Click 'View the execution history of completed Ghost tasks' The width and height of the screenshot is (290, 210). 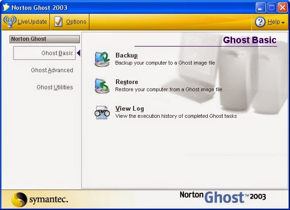coord(176,116)
